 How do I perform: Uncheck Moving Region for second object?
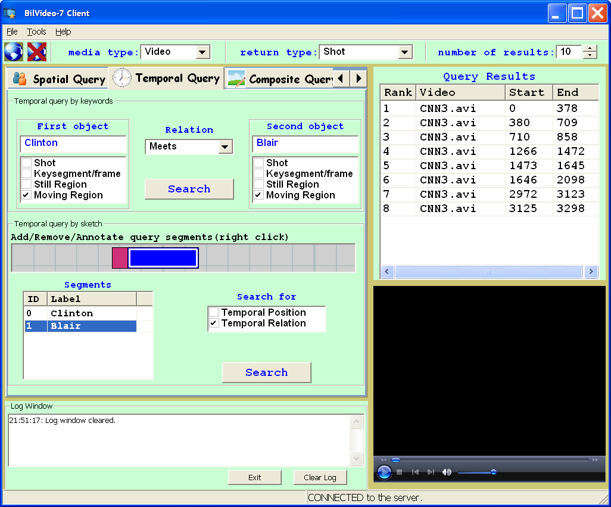click(x=259, y=195)
